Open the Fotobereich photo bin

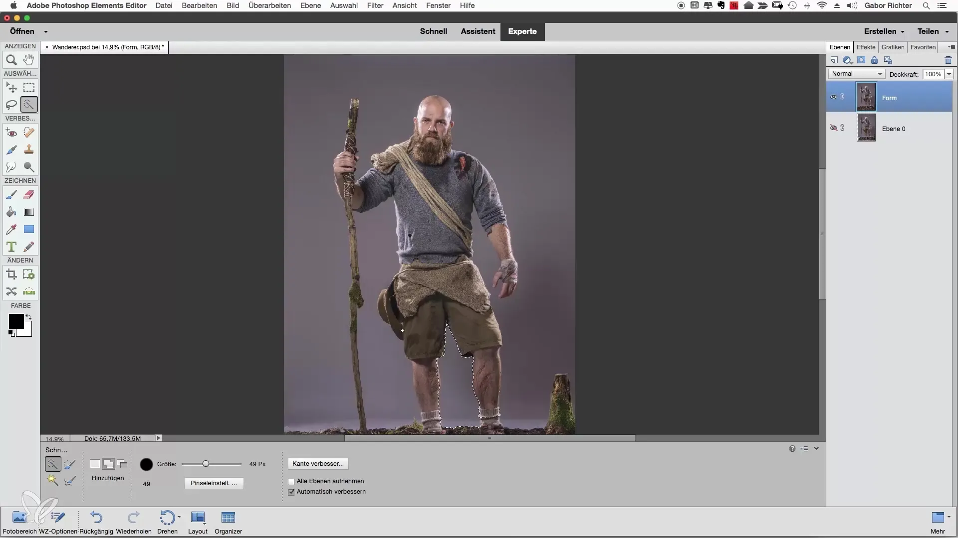tap(20, 522)
